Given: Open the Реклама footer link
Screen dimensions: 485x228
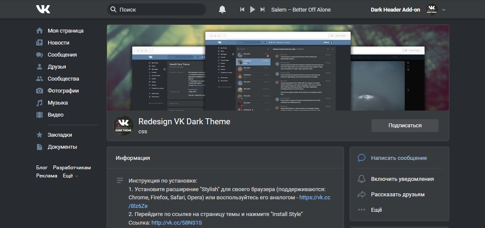Looking at the screenshot, I should tap(47, 176).
